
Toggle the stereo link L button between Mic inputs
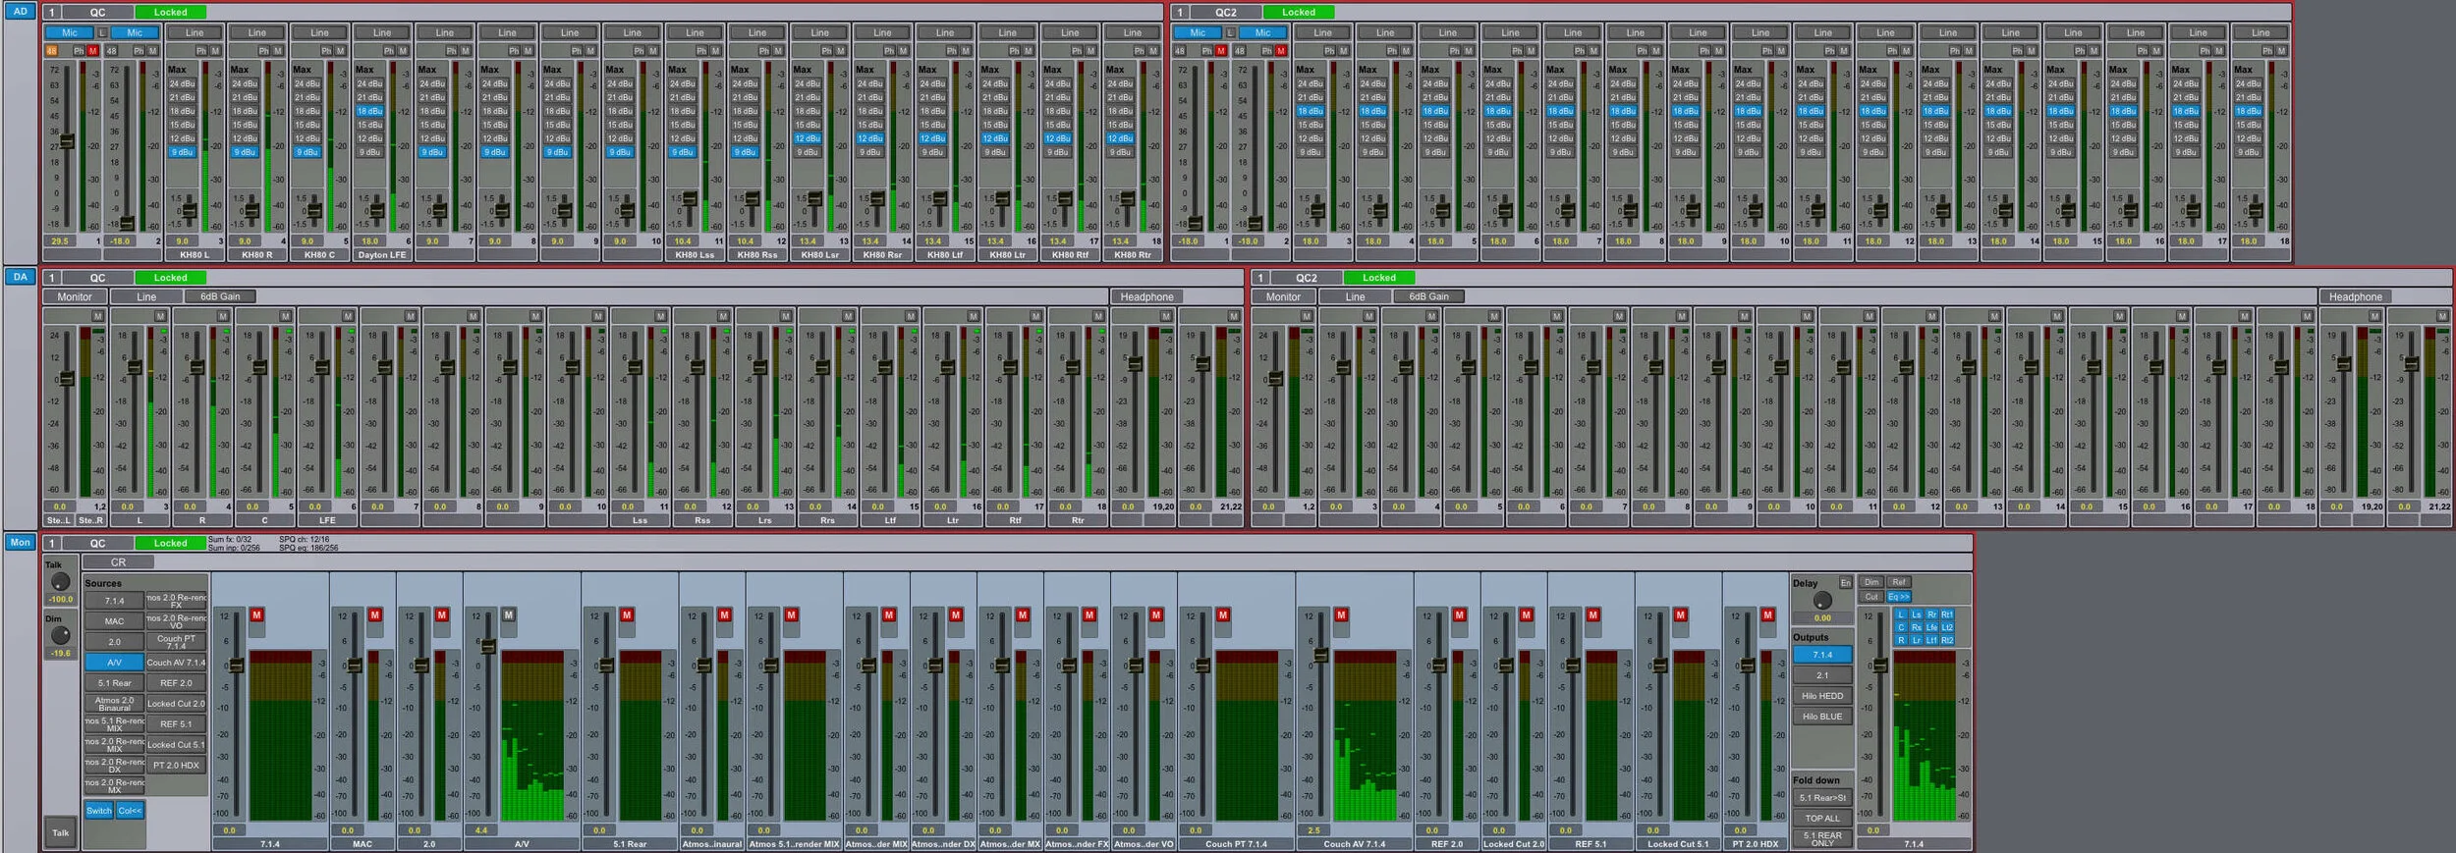pyautogui.click(x=102, y=32)
